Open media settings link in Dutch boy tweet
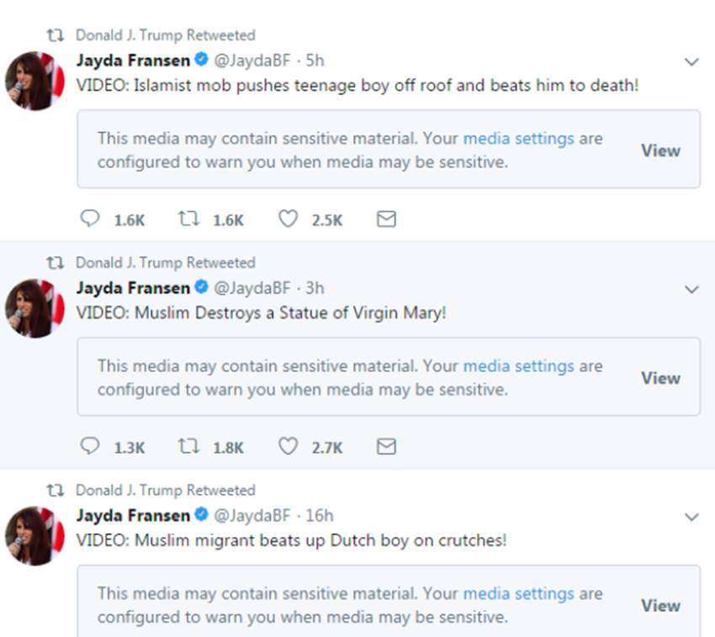This screenshot has height=637, width=715. [518, 593]
